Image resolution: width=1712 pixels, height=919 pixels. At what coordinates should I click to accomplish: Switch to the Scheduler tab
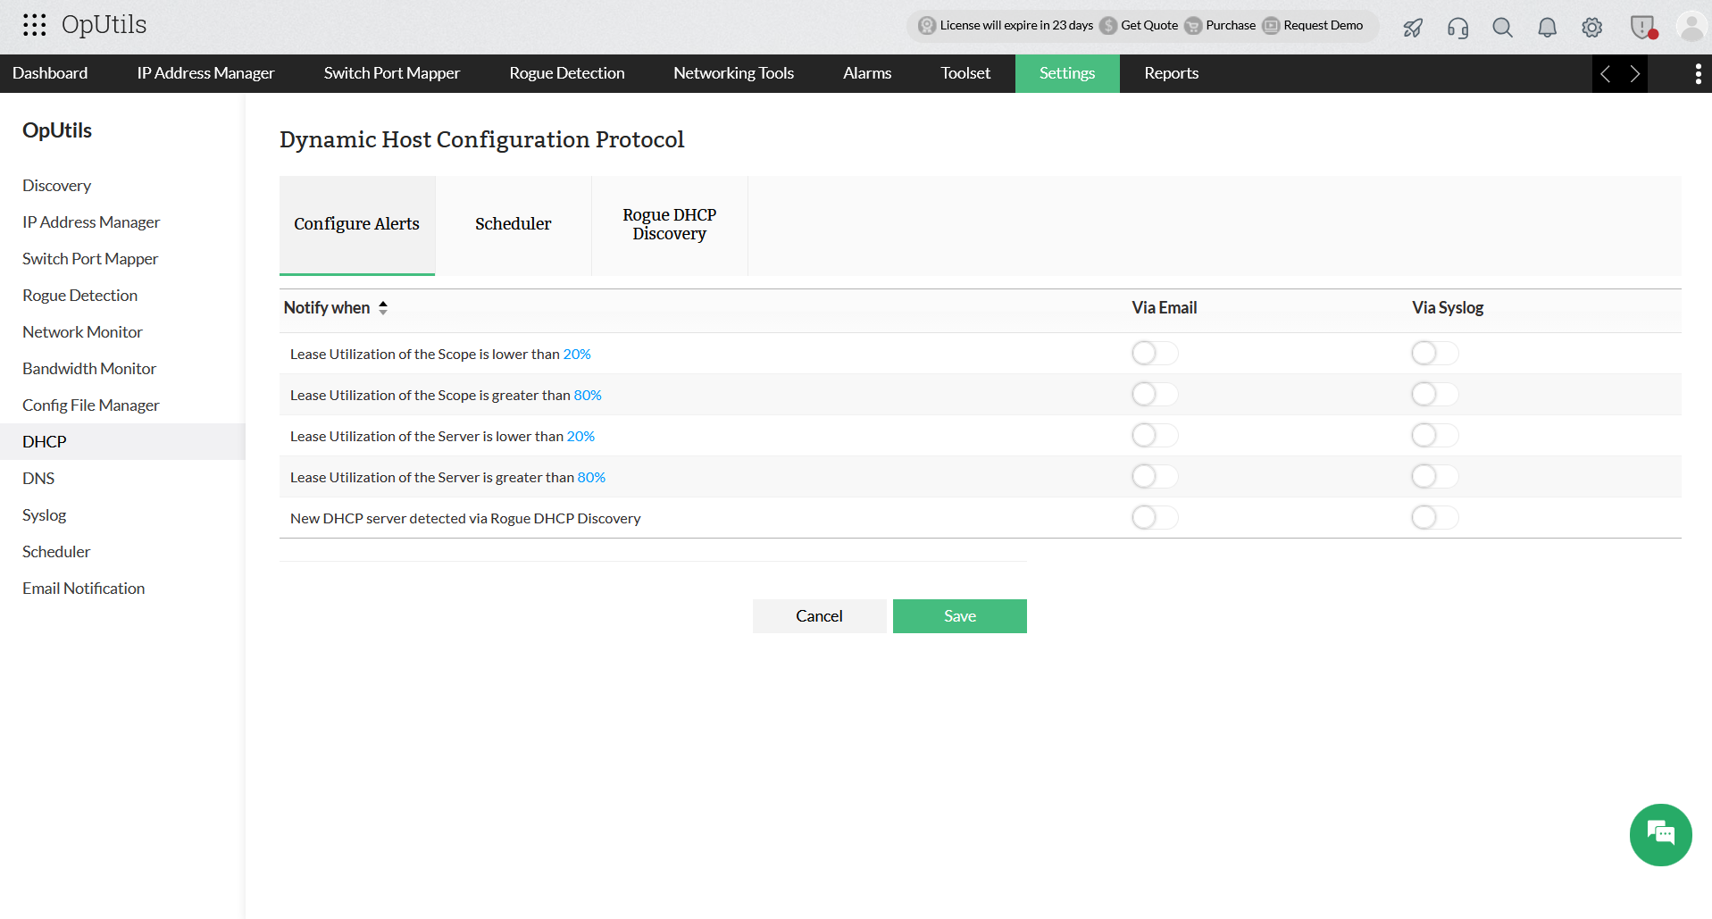click(514, 225)
